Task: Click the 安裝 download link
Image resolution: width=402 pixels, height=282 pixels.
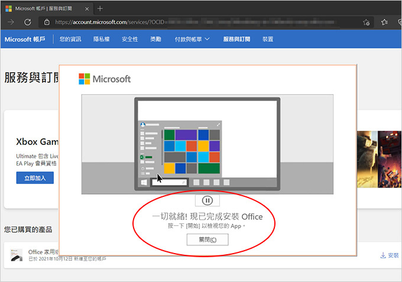Action: (390, 255)
